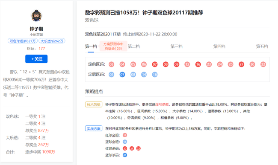Screen dimensions: 278x165
Task: Click blue ball 16 in 定后区码
Action: click(x=155, y=75)
